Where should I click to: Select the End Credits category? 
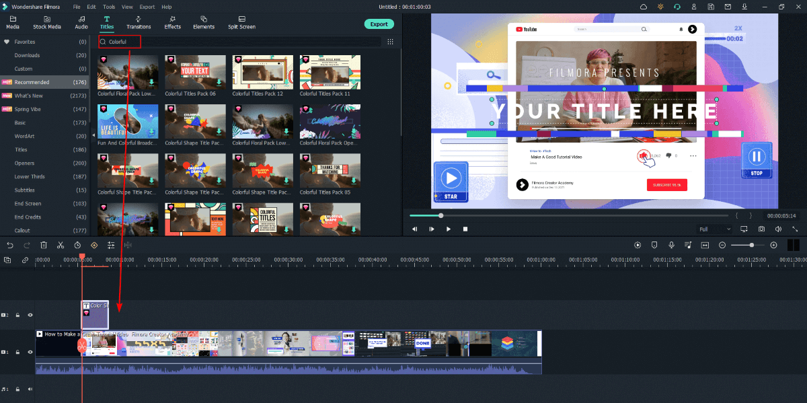[x=44, y=217]
